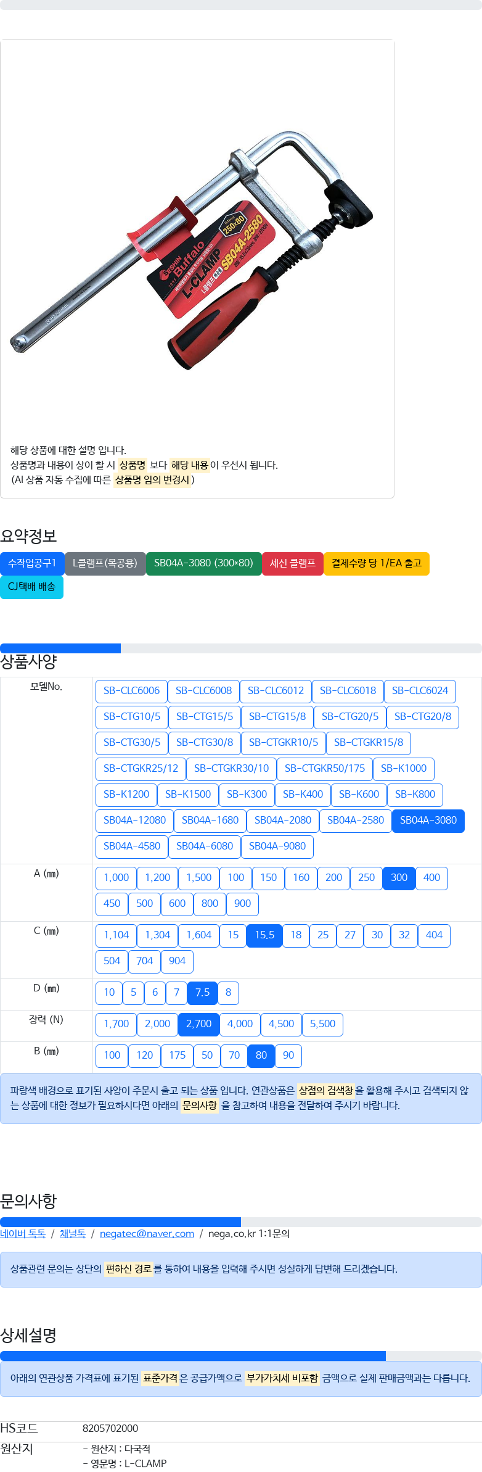The image size is (482, 1472).
Task: Click the highlighted C value 15.5
Action: tap(264, 935)
